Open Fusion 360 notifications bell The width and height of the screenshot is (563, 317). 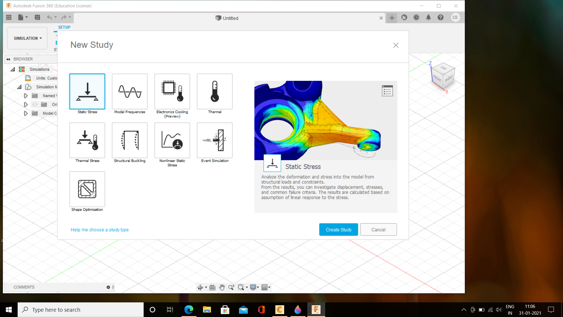pos(428,17)
